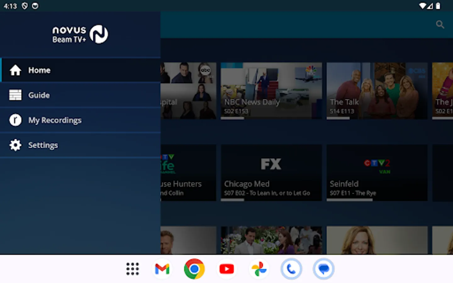Open the blonde woman portrait thumbnail
This screenshot has height=283, width=453.
click(x=377, y=240)
